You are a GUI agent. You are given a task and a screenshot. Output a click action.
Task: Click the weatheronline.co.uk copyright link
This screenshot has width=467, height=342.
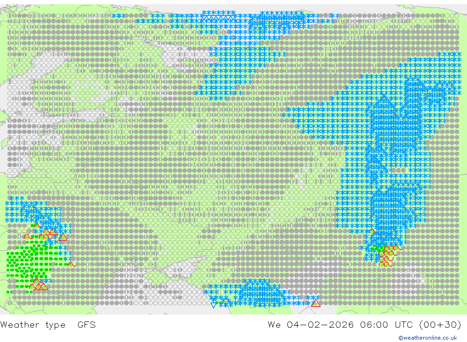coord(427,338)
